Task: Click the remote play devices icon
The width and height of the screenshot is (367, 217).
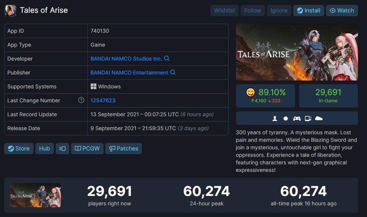Action: (x=308, y=118)
